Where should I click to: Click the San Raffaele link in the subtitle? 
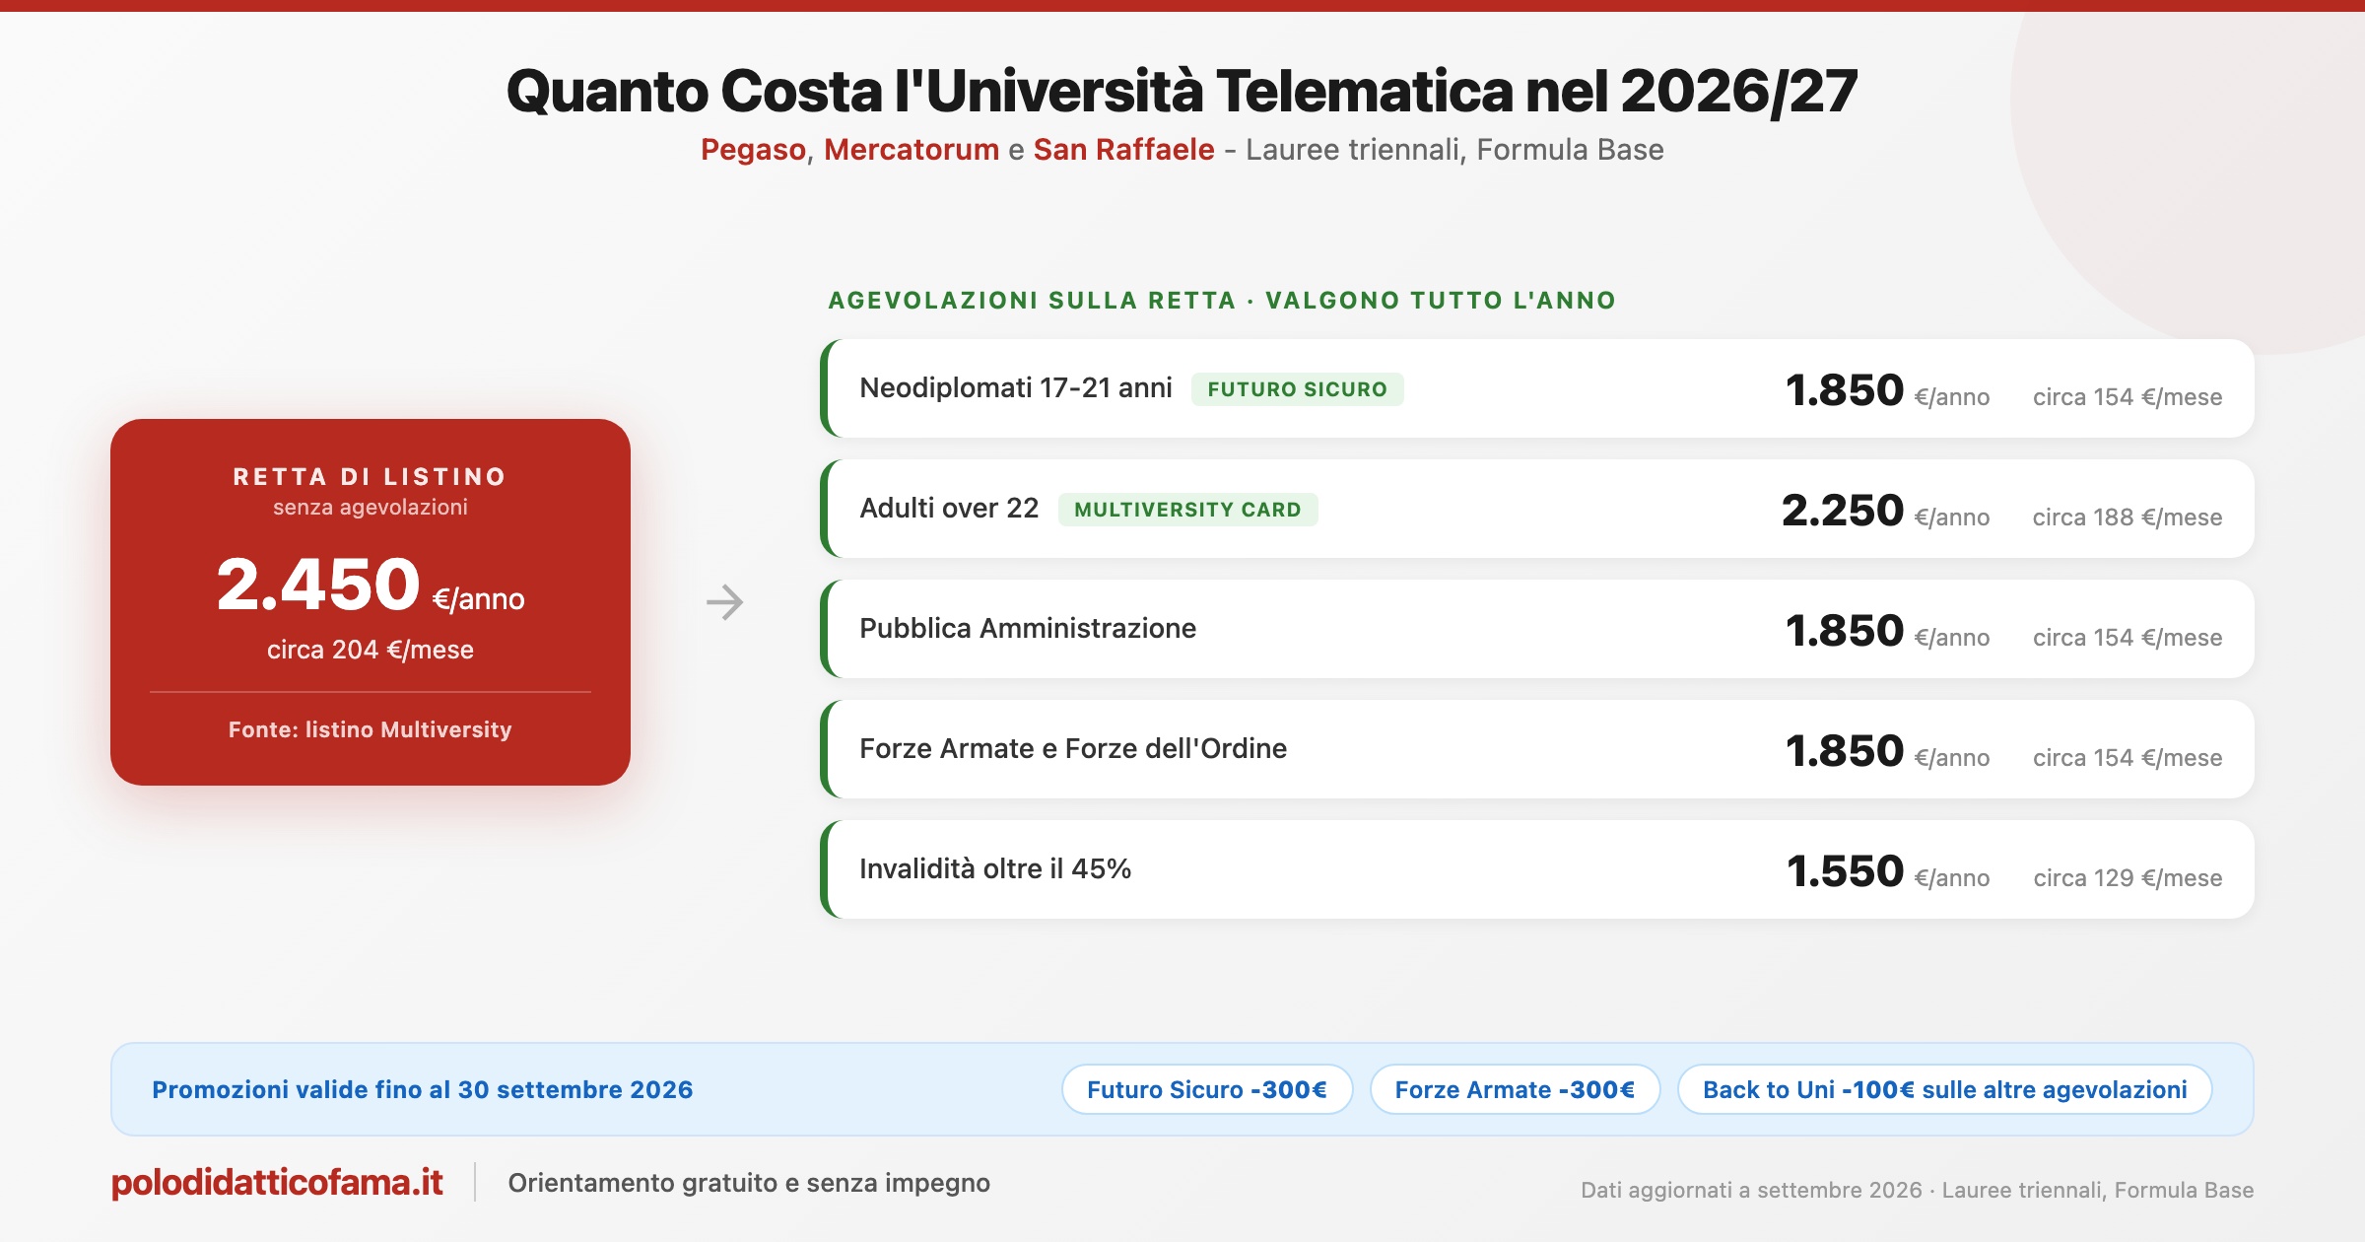(x=1123, y=150)
